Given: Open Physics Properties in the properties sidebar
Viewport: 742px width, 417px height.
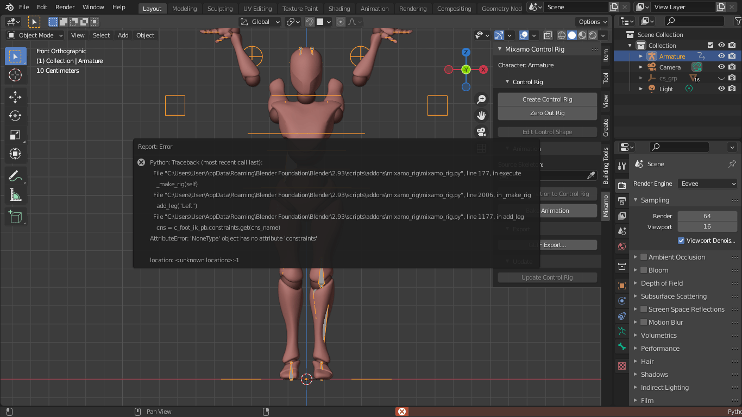Looking at the screenshot, I should [621, 316].
